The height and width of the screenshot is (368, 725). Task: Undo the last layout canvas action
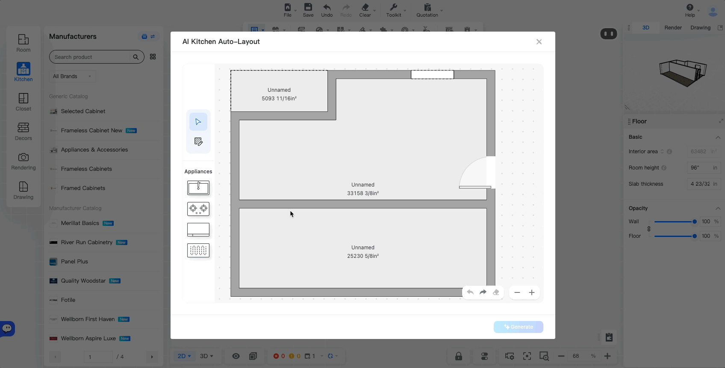coord(470,292)
